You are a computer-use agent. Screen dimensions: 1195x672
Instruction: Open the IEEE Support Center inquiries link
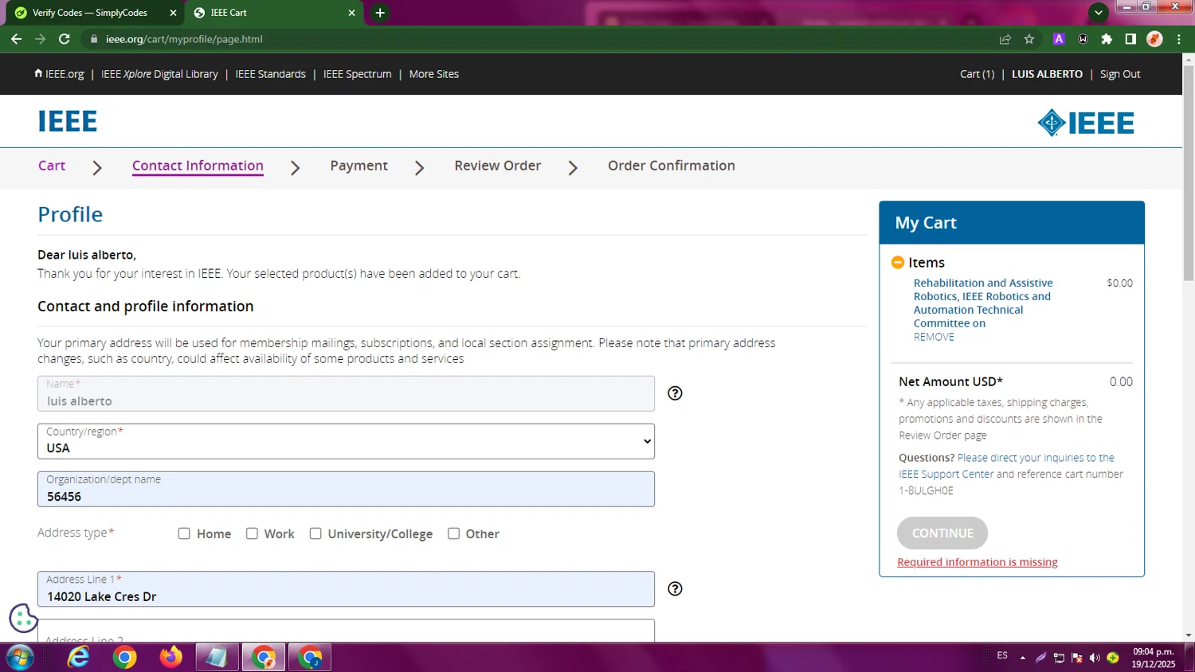point(1007,466)
